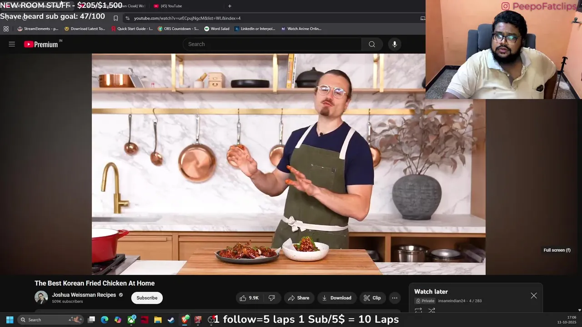
Task: Click the address bar URL youtube.com/watch
Action: coord(187,18)
